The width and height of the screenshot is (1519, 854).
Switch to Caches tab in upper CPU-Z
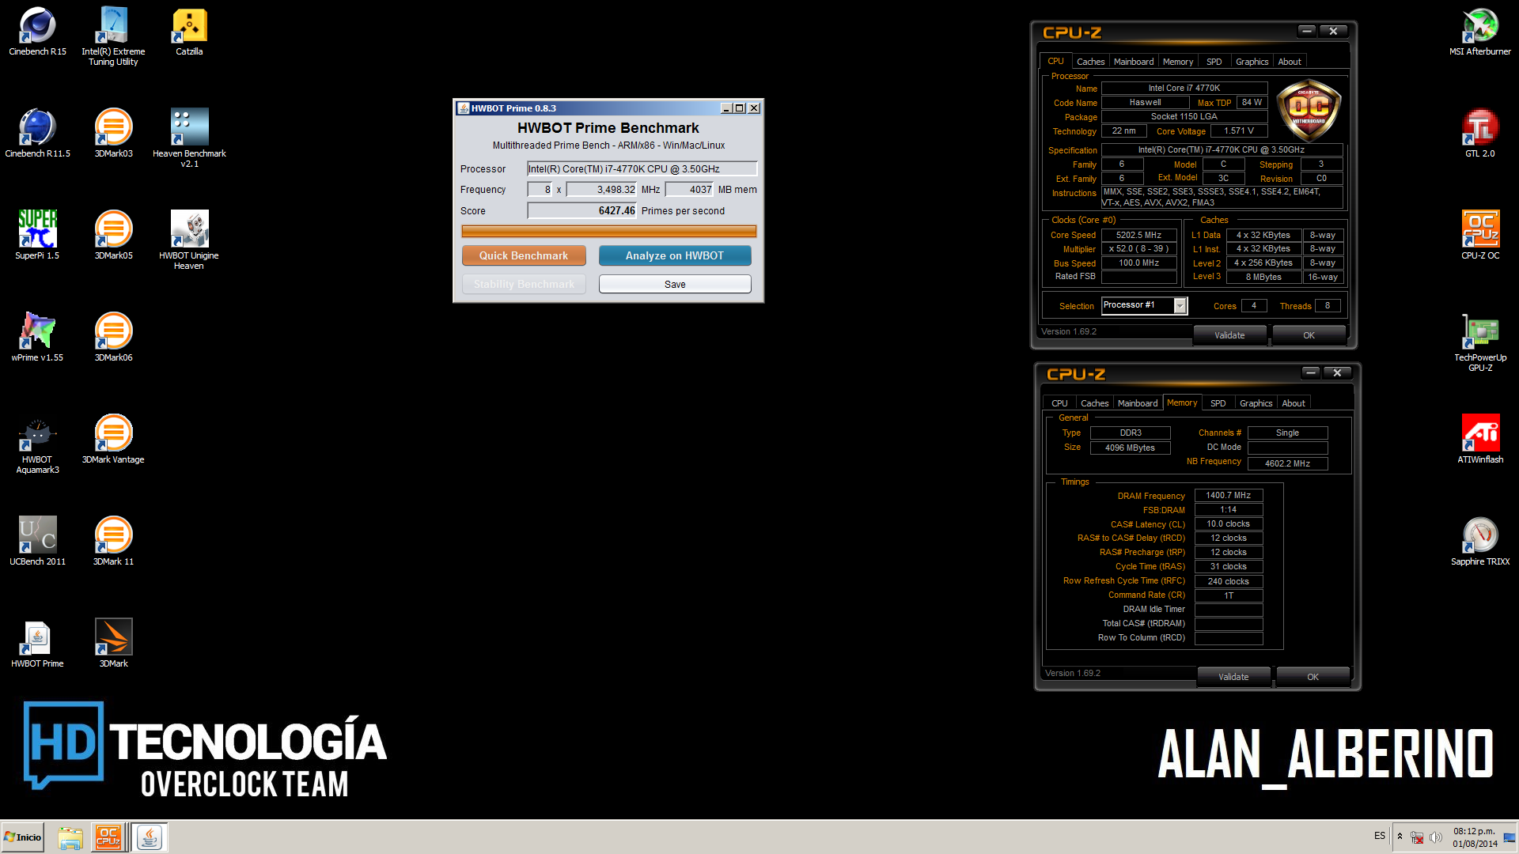click(1090, 62)
